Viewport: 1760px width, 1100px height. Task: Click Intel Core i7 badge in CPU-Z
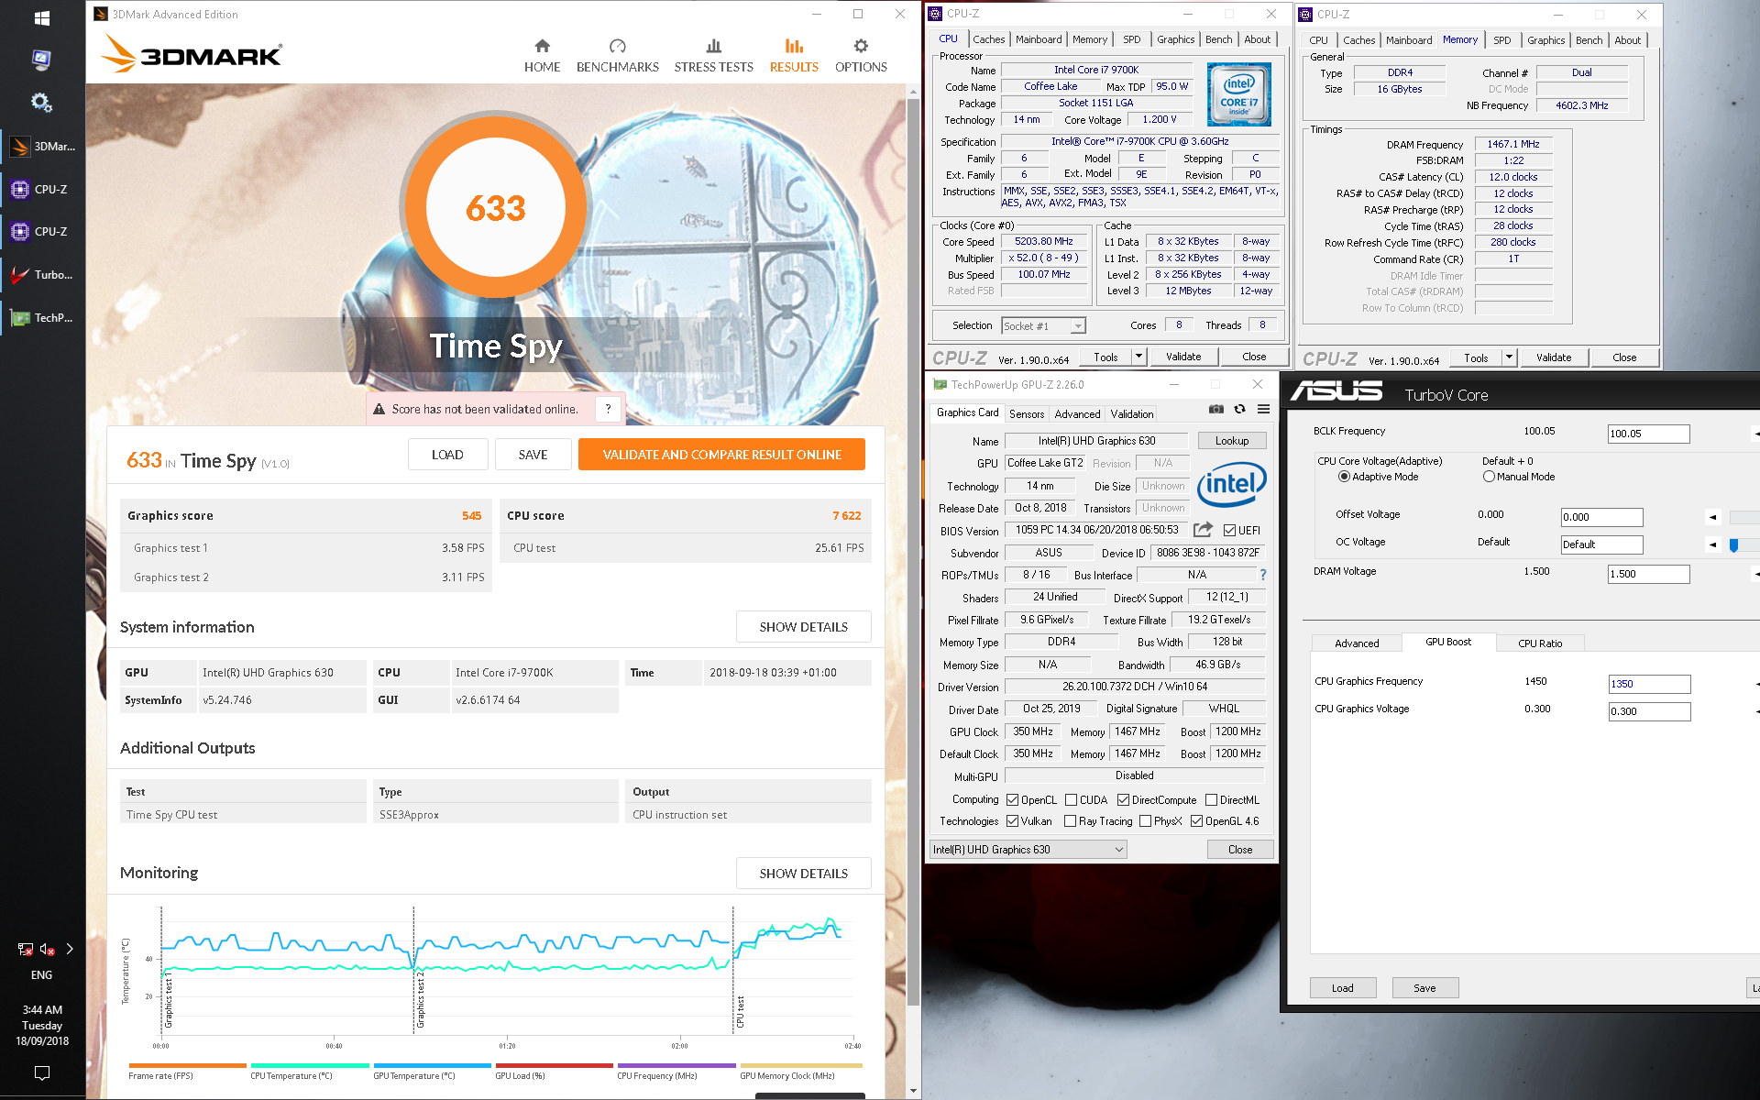[x=1238, y=94]
